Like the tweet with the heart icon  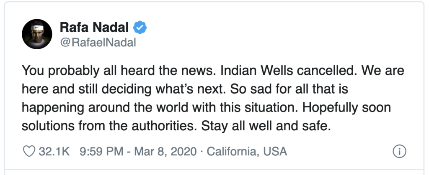[29, 151]
